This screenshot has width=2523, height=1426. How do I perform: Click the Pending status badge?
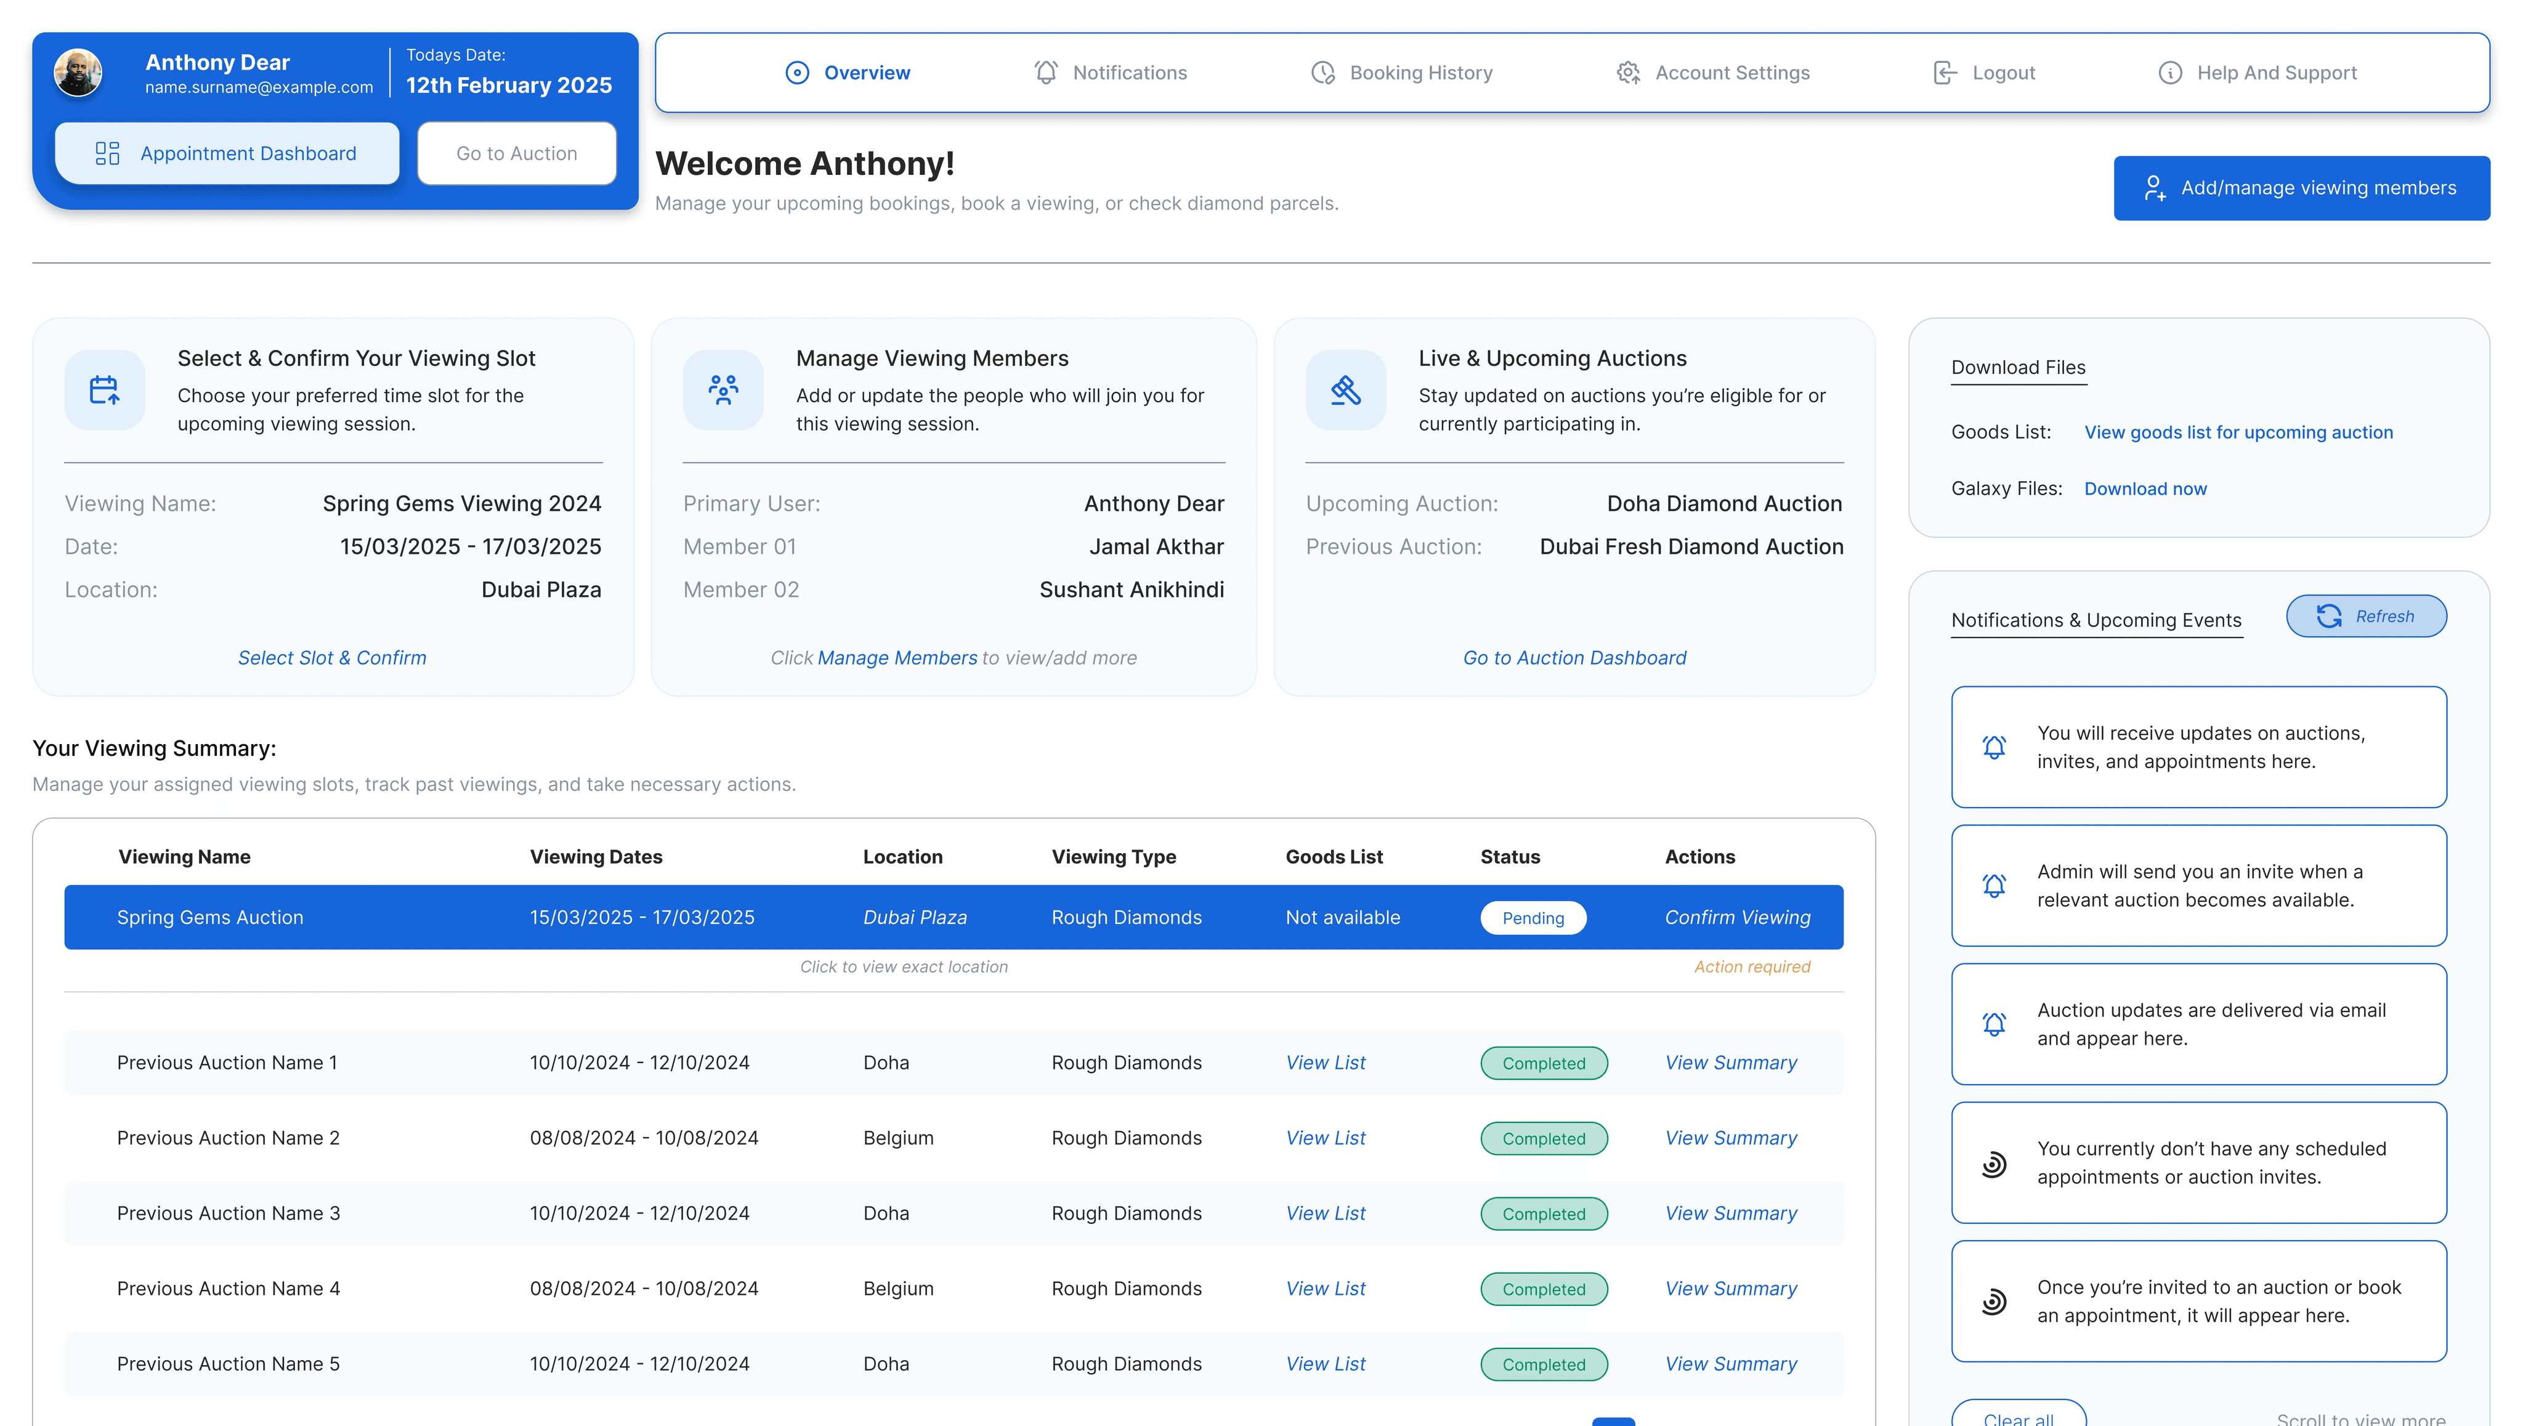(1533, 918)
